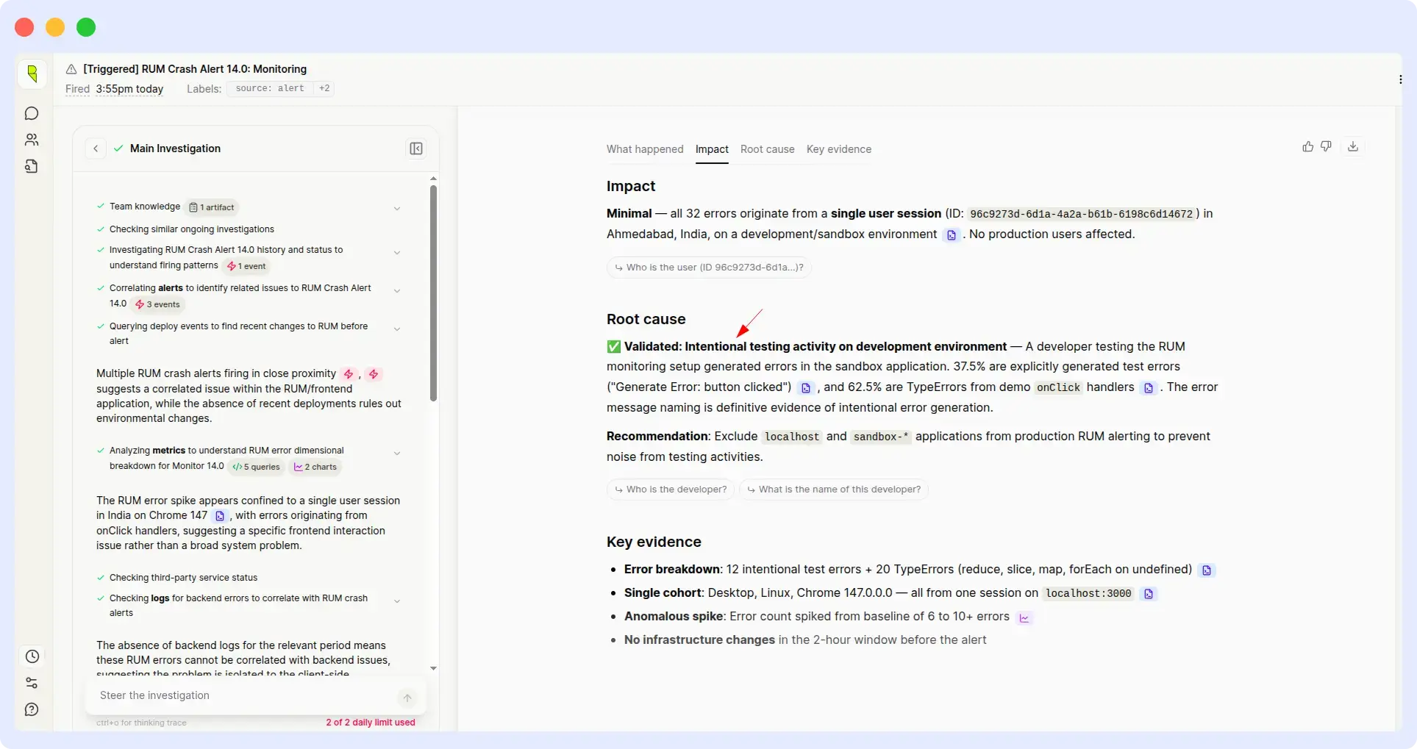Expand the Analyzing metrics step

[x=397, y=454]
